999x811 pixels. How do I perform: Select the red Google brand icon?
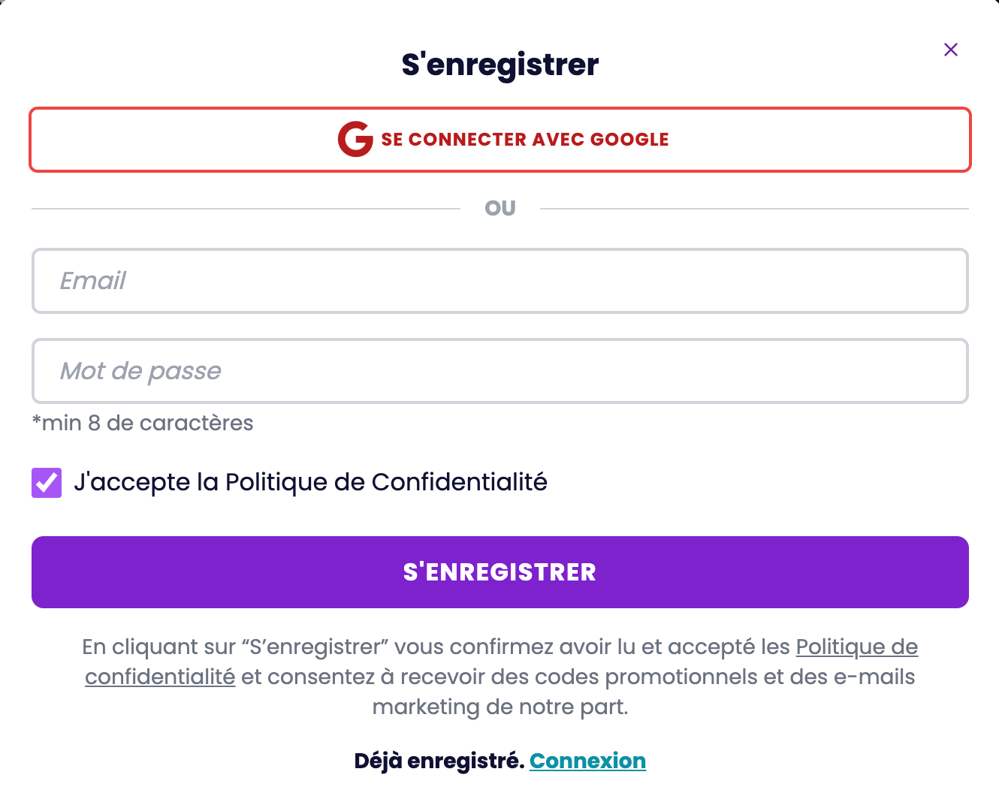click(355, 140)
